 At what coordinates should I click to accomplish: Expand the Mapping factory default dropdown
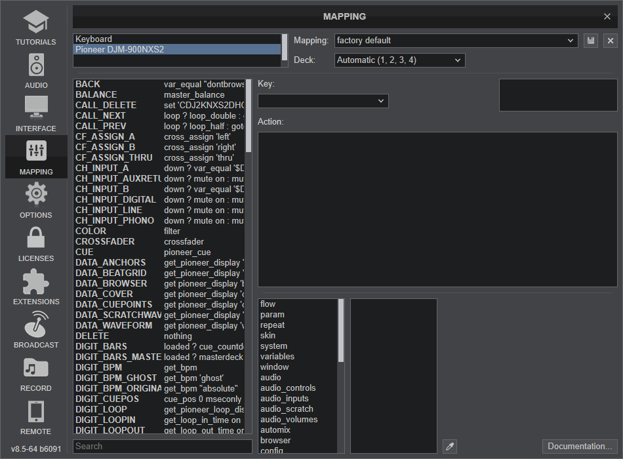click(456, 41)
